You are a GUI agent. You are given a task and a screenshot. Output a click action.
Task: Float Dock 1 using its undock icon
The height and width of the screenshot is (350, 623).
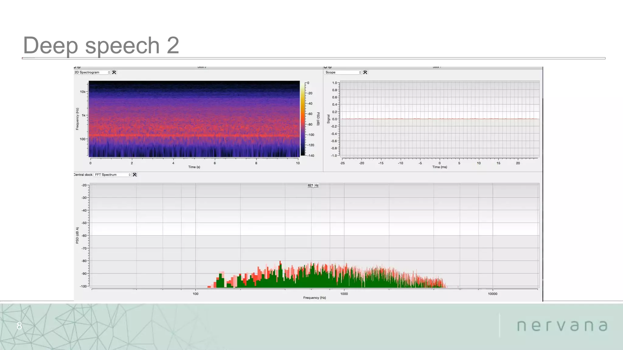click(330, 67)
